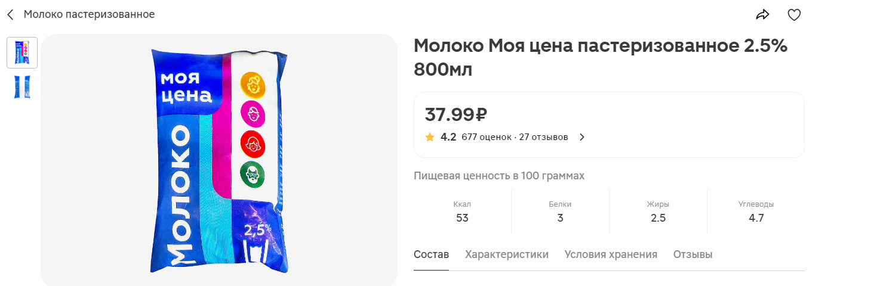Select the first product thumbnail
Viewport: 871px width, 286px height.
click(22, 52)
